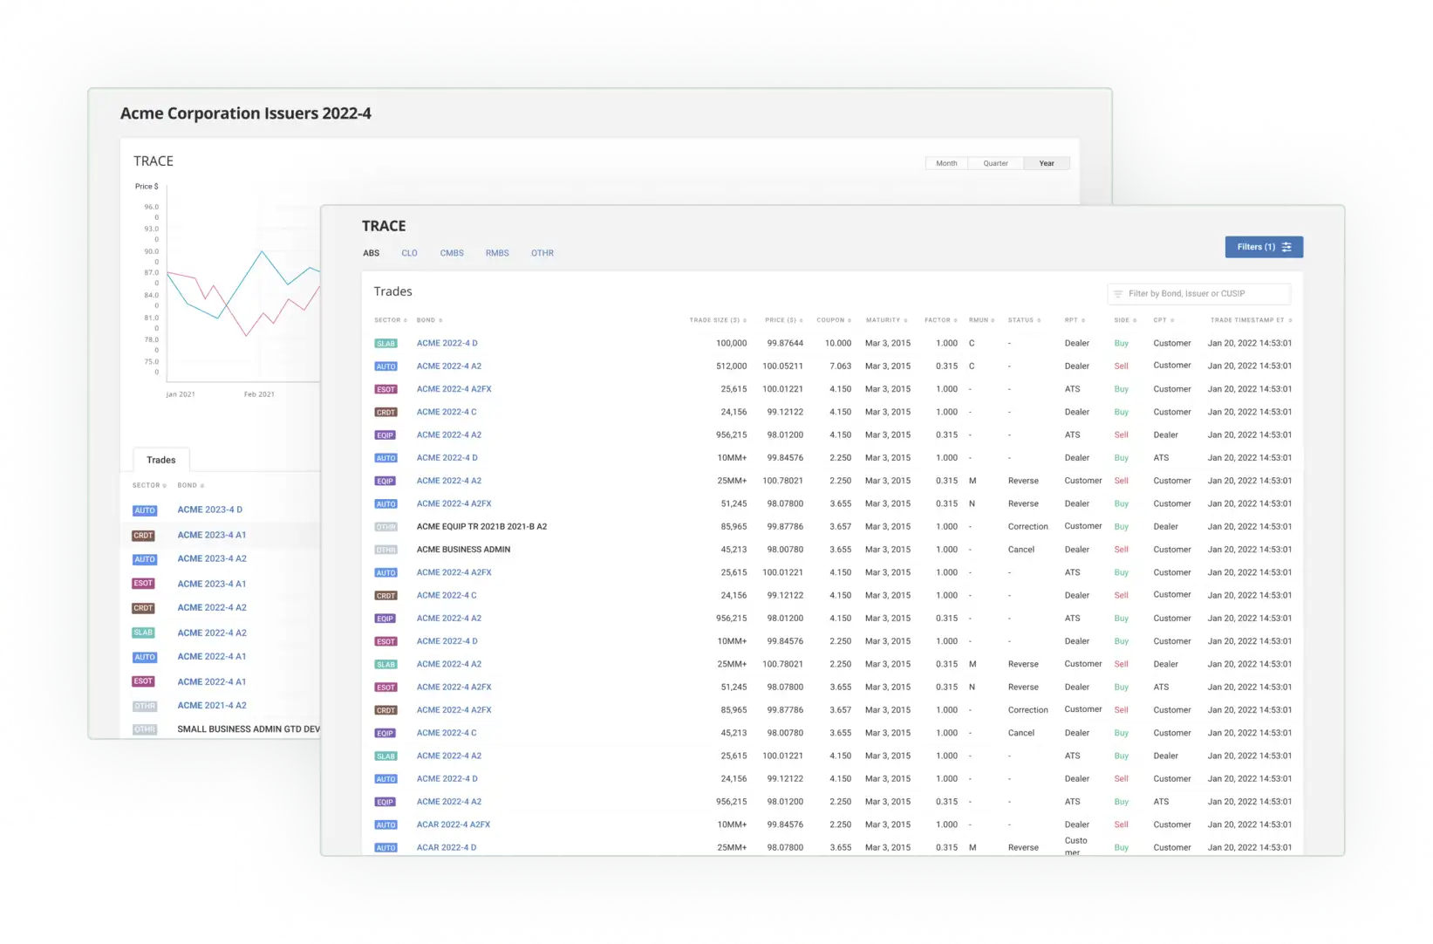1433x944 pixels.
Task: Switch the chart view to Month
Action: pos(946,163)
